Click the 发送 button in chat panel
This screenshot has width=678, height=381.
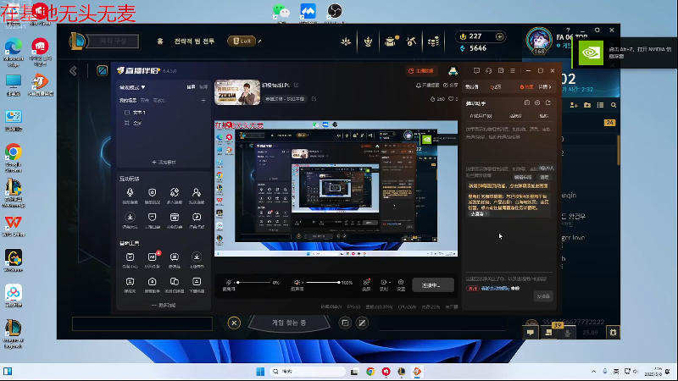click(x=543, y=296)
